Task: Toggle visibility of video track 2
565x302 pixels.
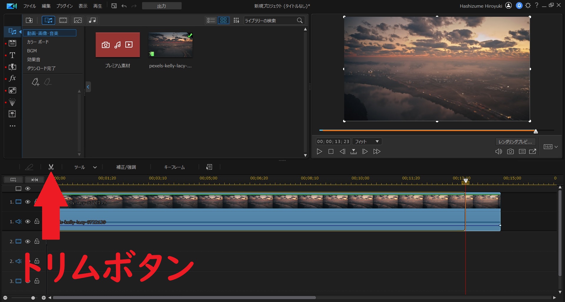Action: pos(28,241)
